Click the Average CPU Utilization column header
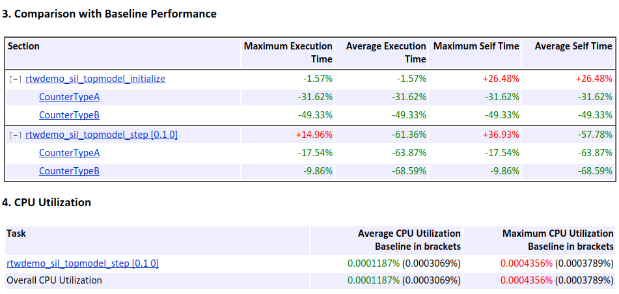This screenshot has width=619, height=294. (x=409, y=239)
